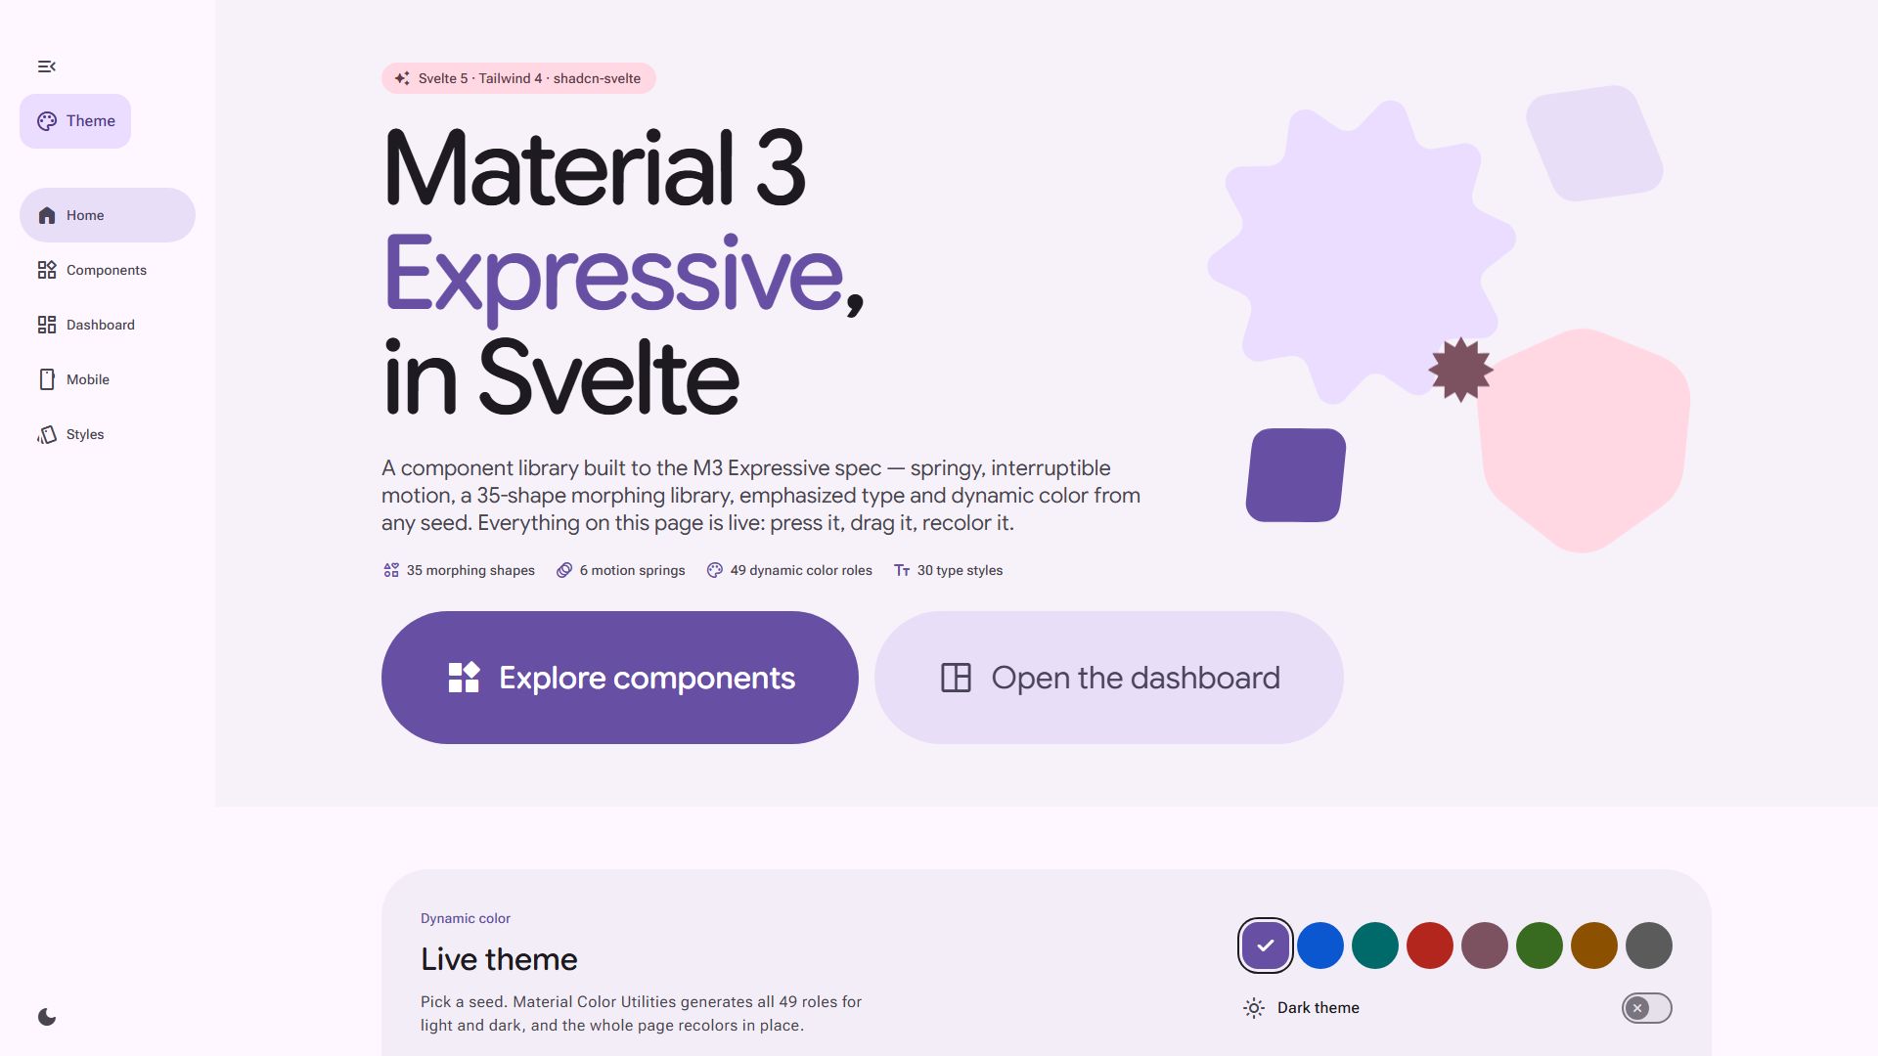Click the Dark theme label
The height and width of the screenshot is (1056, 1878).
(x=1319, y=1008)
